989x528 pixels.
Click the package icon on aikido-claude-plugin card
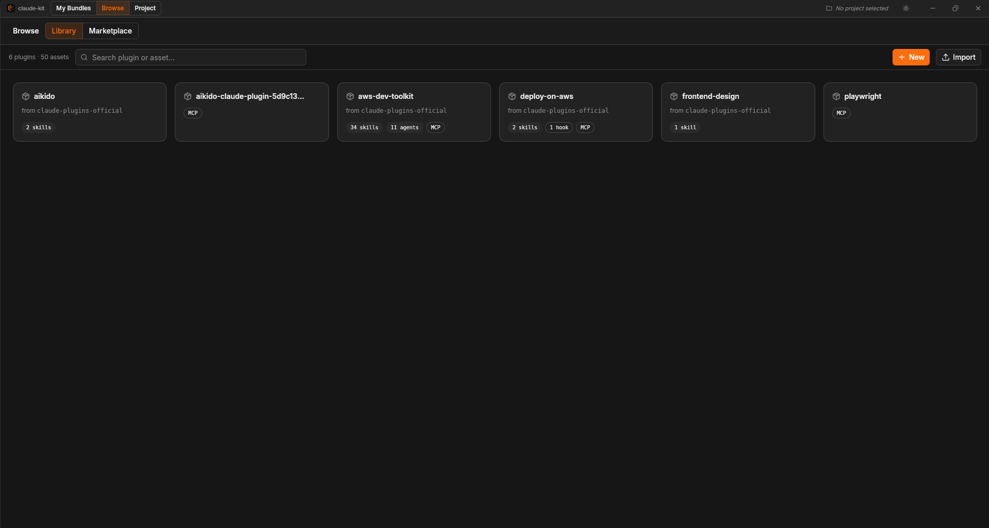tap(188, 96)
